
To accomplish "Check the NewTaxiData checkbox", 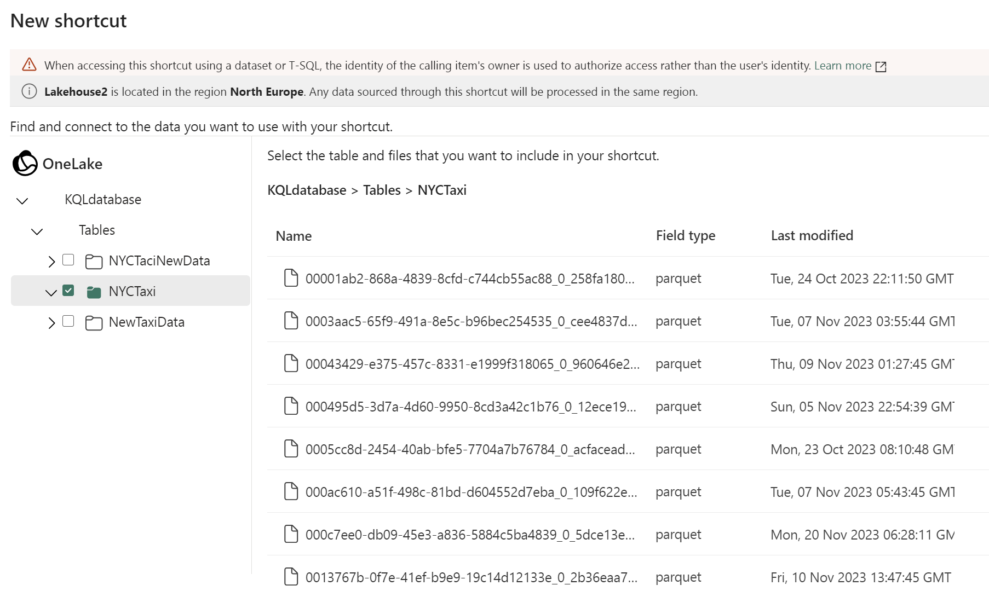I will click(x=68, y=321).
